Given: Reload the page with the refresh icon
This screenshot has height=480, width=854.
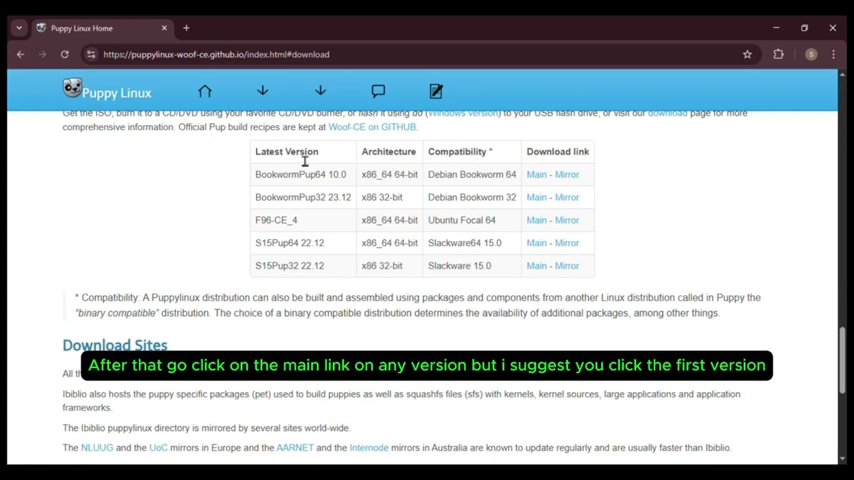Looking at the screenshot, I should pyautogui.click(x=65, y=55).
